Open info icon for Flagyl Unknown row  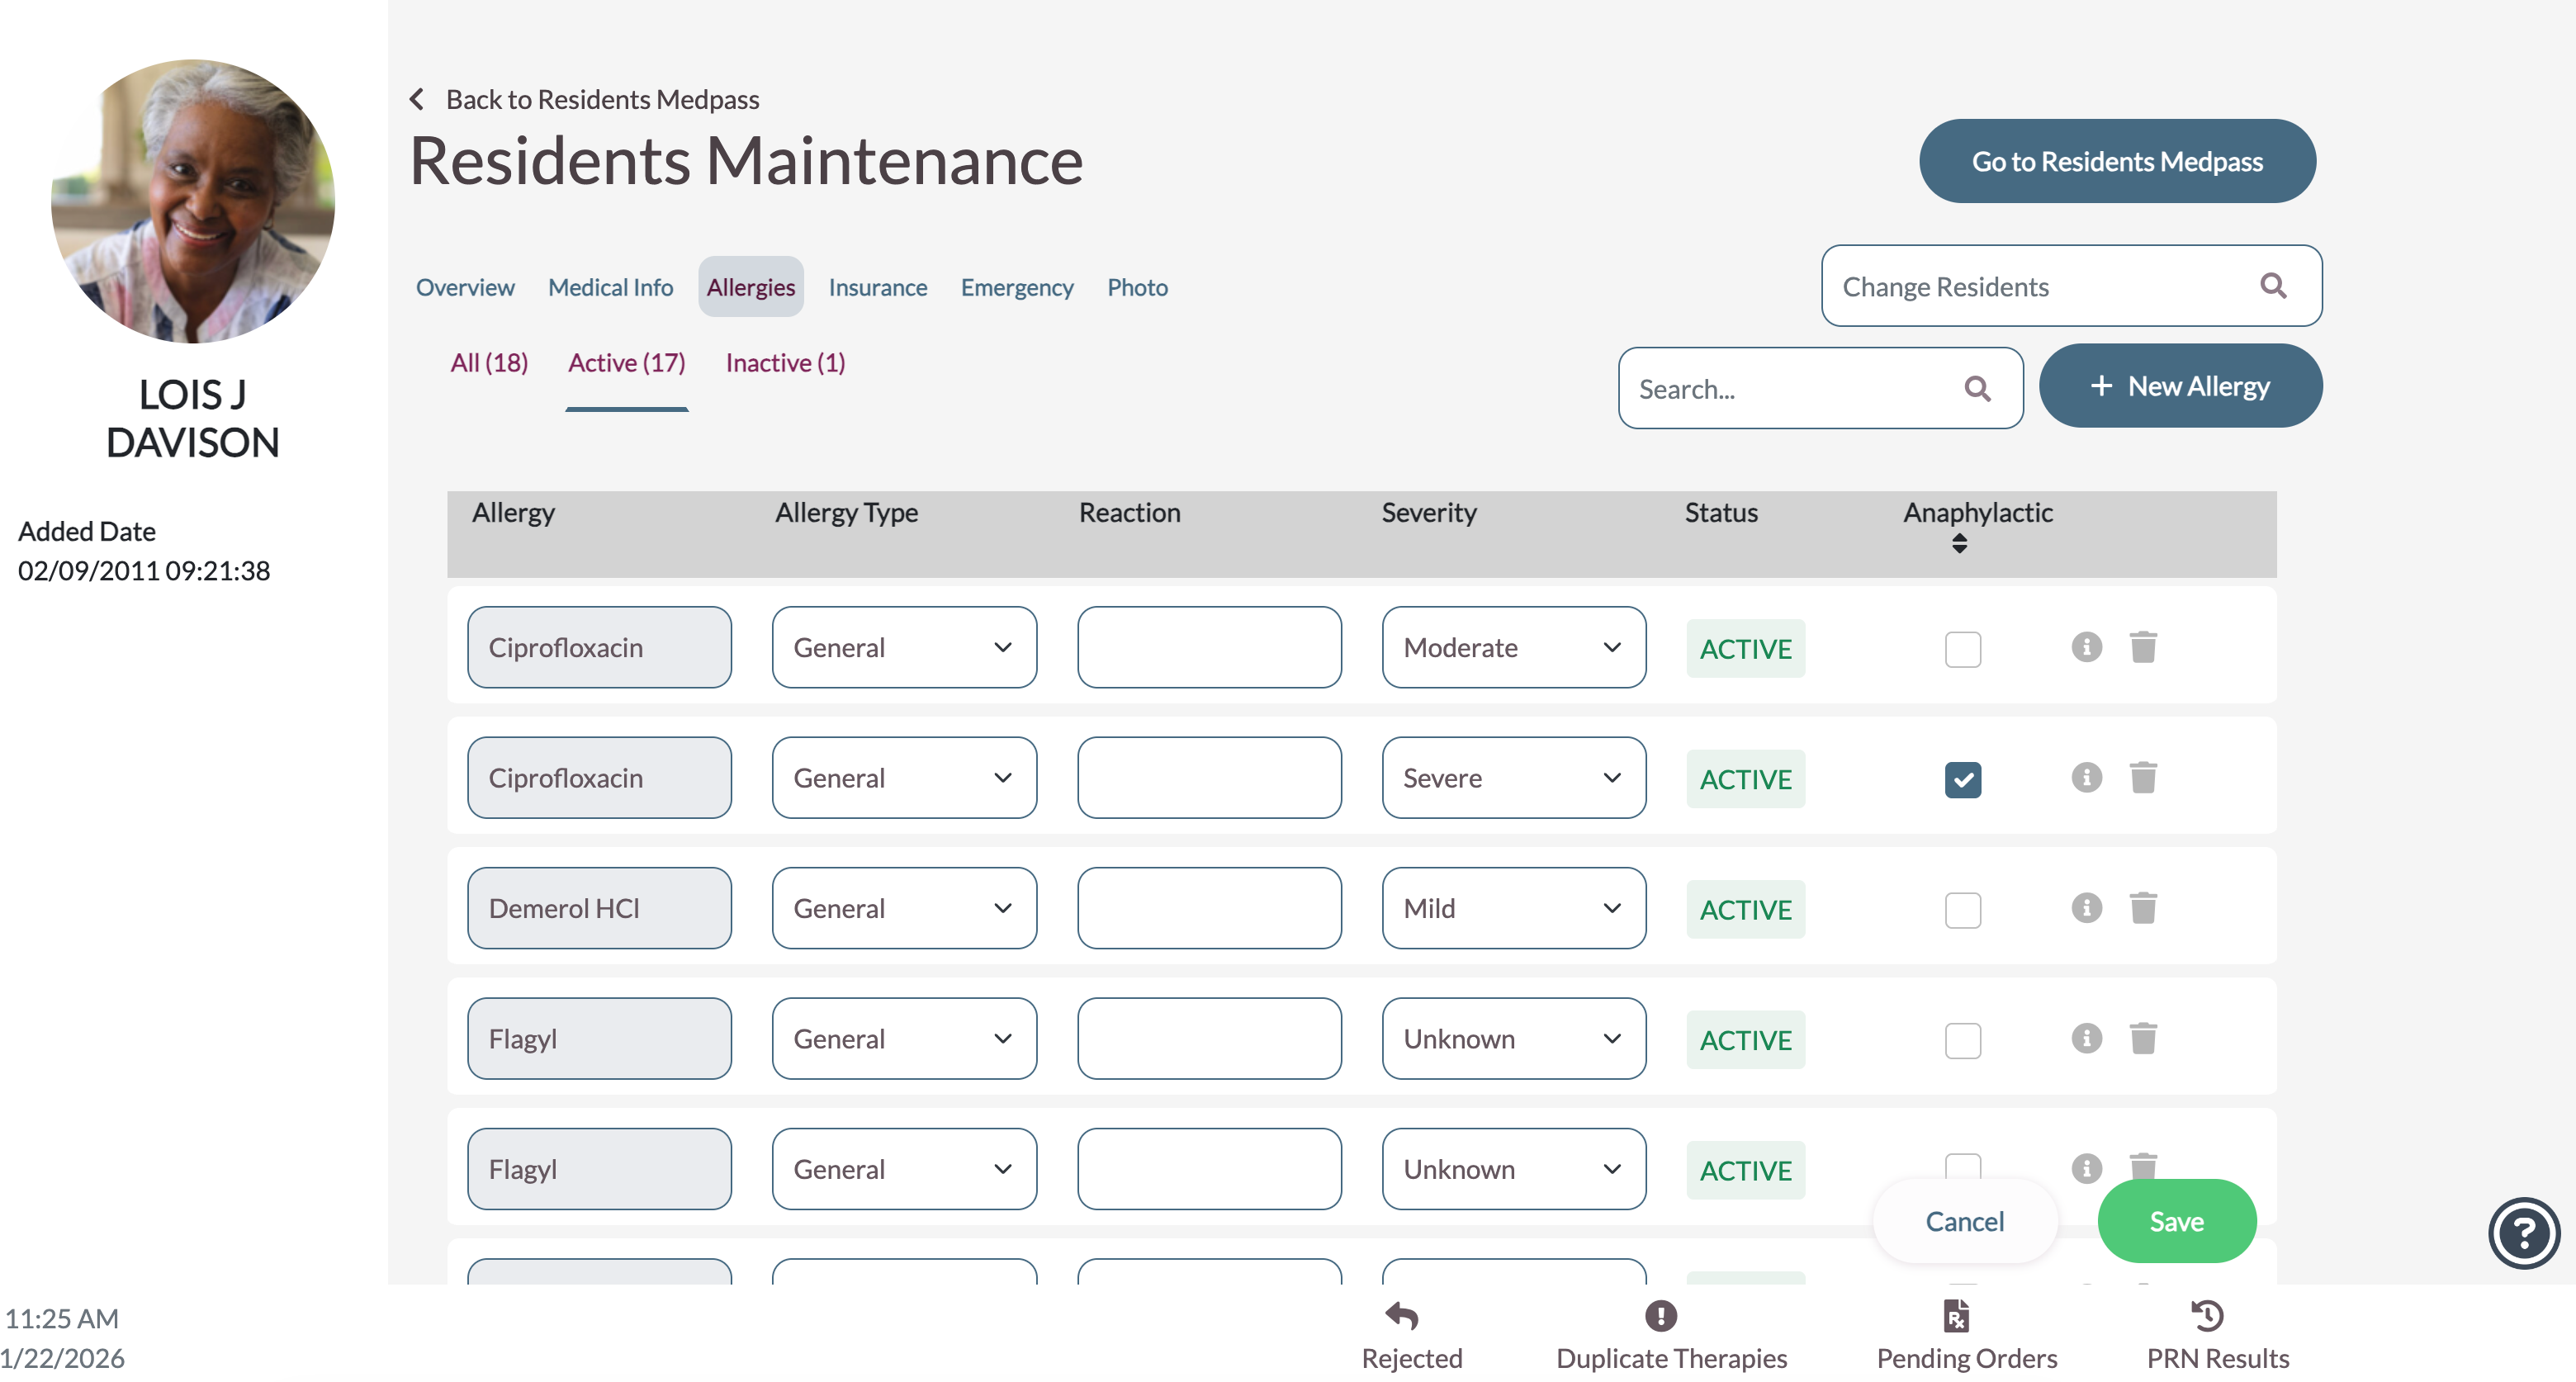2086,1038
